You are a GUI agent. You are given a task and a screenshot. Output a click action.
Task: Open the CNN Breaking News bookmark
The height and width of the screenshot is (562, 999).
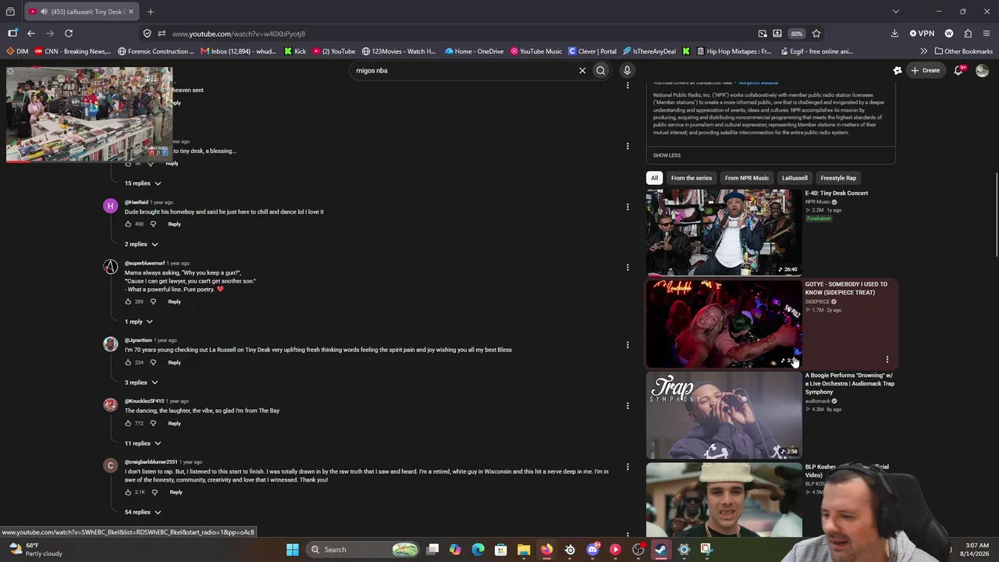(73, 52)
